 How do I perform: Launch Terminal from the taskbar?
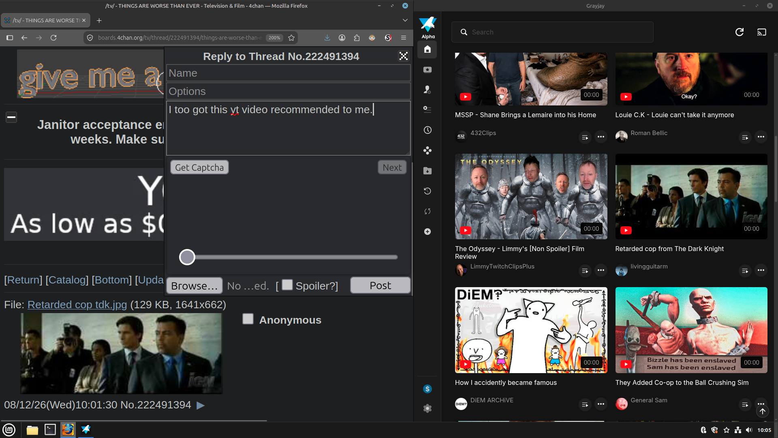pyautogui.click(x=50, y=429)
